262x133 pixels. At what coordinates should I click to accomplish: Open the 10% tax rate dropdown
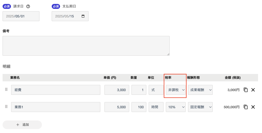click(176, 107)
